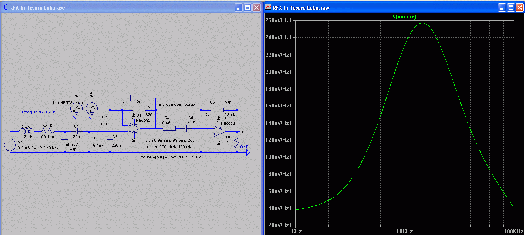525x235 pixels.
Task: Click the R3 825 feedback resistor
Action: 138,110
